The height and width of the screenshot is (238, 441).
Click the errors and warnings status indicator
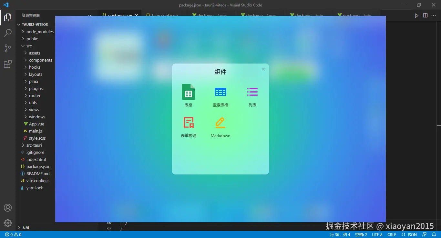[x=13, y=234]
